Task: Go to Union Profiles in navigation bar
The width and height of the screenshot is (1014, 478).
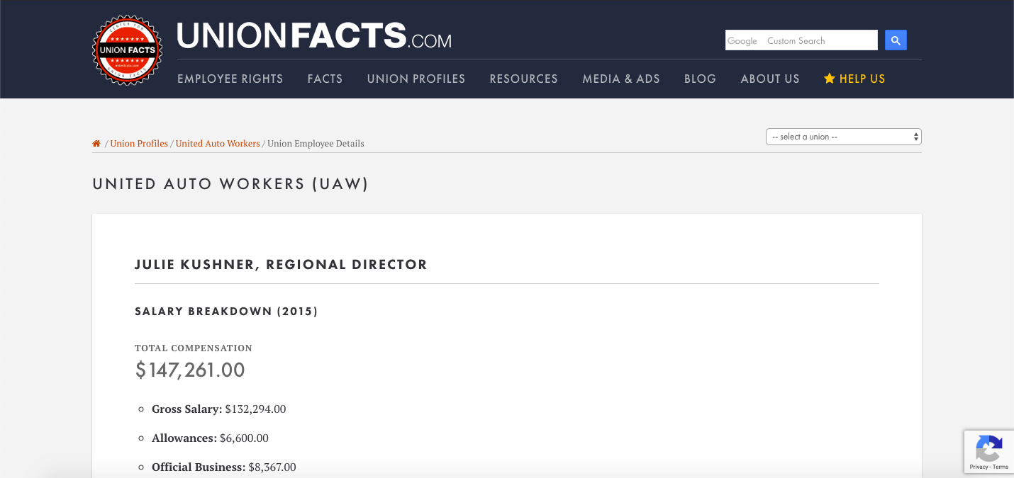Action: (x=416, y=79)
